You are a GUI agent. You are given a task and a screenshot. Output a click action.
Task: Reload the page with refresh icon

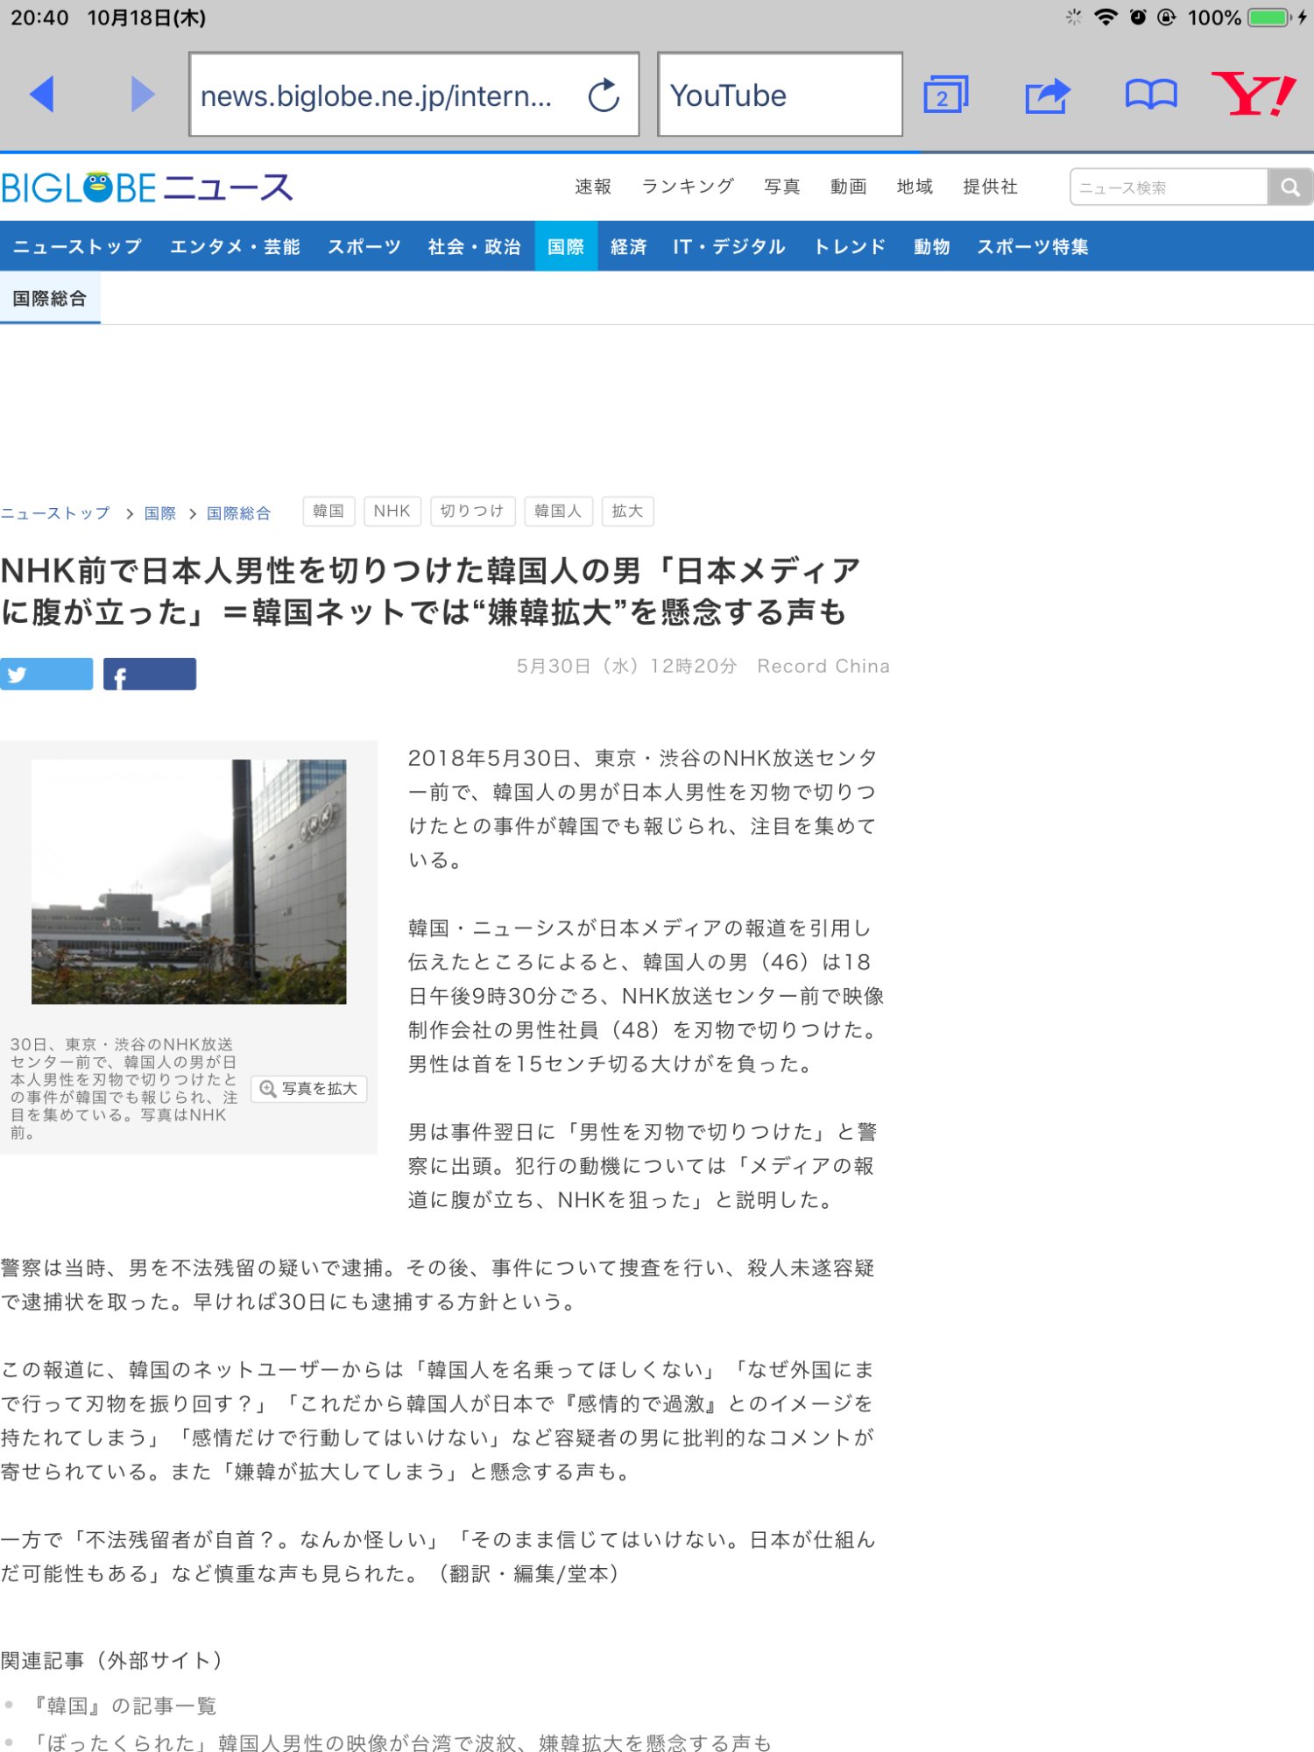point(604,95)
